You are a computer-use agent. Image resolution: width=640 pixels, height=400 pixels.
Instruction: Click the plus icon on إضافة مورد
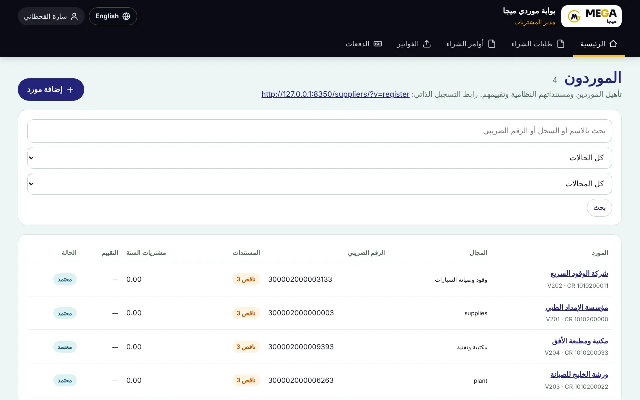tap(70, 90)
